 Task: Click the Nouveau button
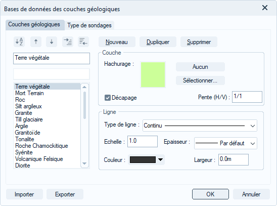(117, 42)
